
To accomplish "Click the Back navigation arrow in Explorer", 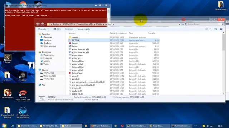I will (x=38, y=24).
